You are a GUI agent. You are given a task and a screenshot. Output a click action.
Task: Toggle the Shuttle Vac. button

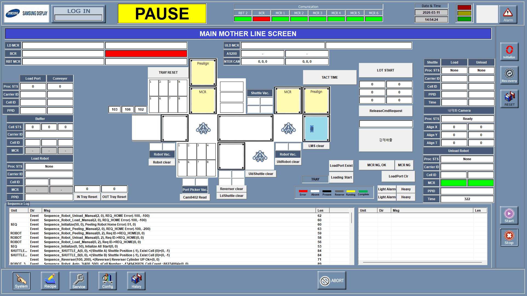pyautogui.click(x=260, y=93)
